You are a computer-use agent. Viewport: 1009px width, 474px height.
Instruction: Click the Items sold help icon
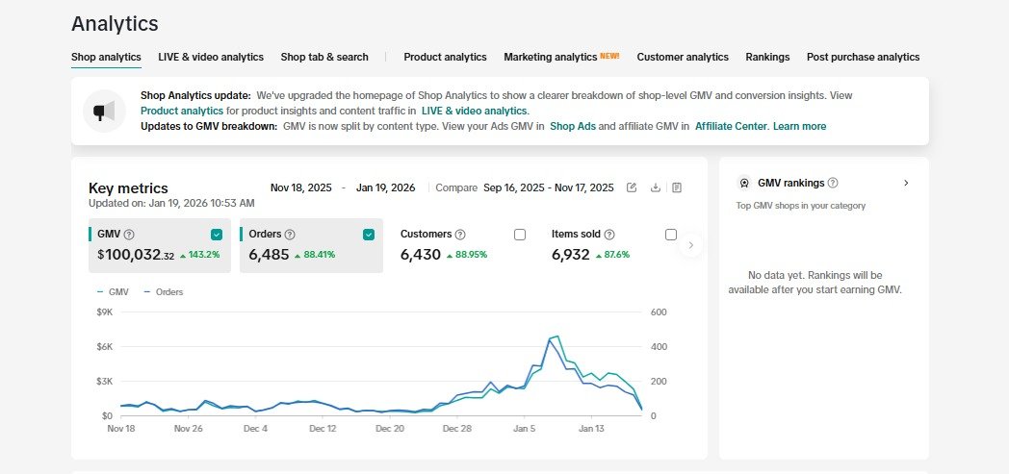coord(609,235)
